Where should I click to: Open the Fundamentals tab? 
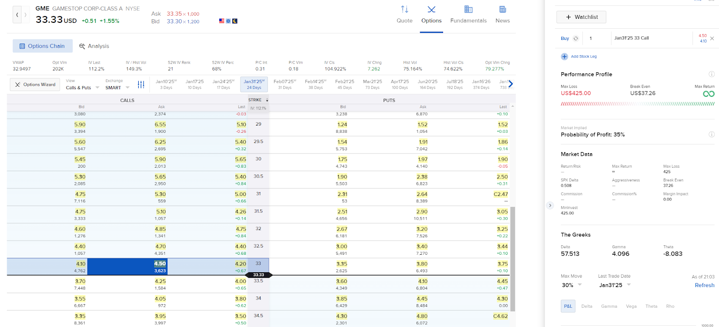(468, 15)
